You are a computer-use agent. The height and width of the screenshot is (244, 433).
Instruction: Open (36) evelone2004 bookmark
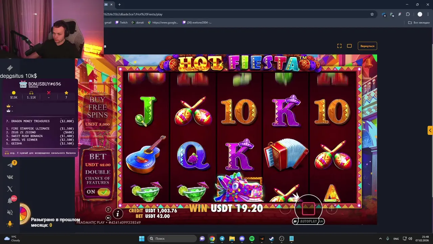pyautogui.click(x=197, y=23)
